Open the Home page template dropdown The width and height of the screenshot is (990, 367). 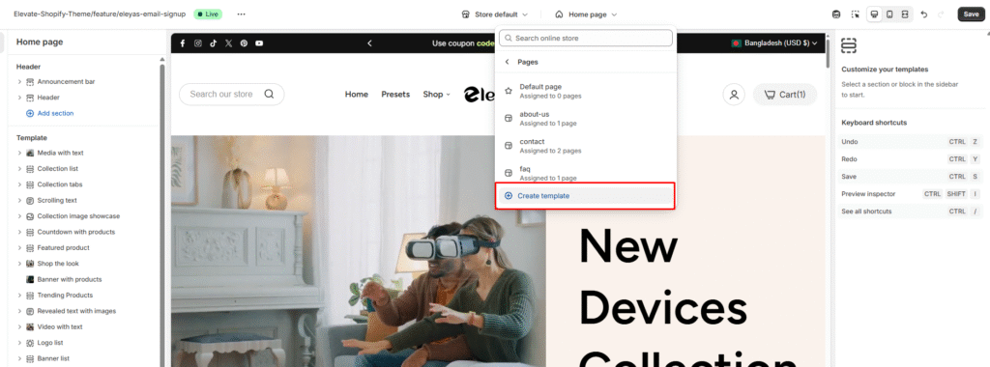586,14
